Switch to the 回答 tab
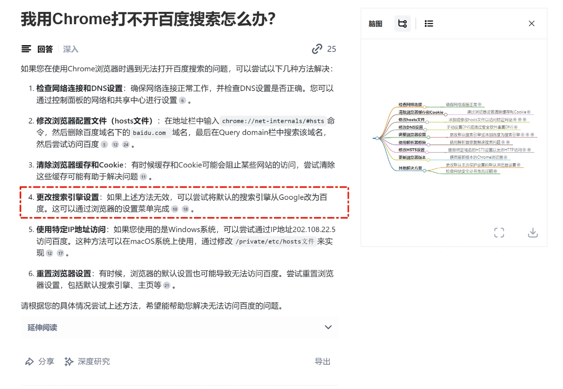The height and width of the screenshot is (389, 563). coord(45,49)
